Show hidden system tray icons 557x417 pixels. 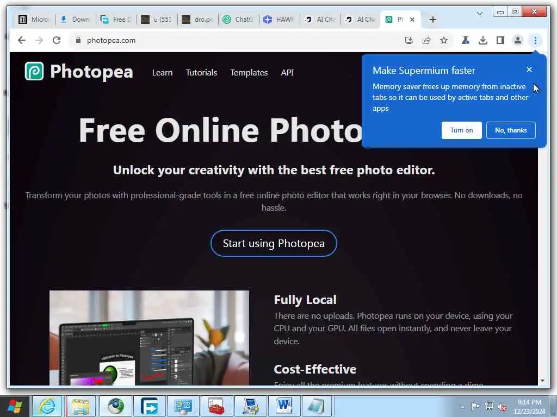(462, 407)
